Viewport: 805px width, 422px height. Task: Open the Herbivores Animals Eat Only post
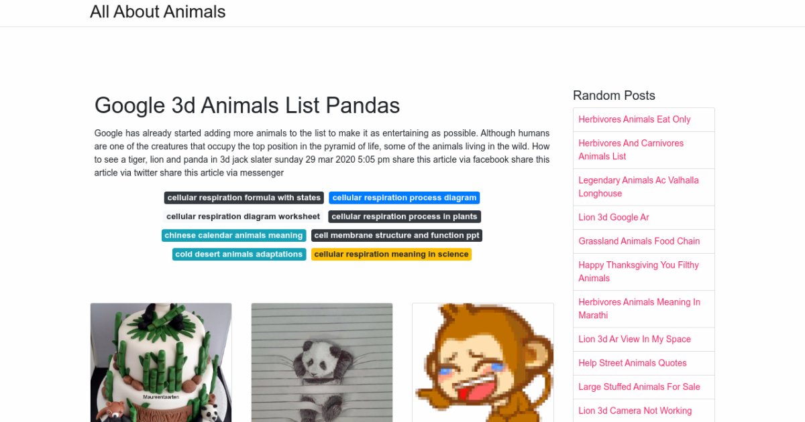click(x=634, y=119)
